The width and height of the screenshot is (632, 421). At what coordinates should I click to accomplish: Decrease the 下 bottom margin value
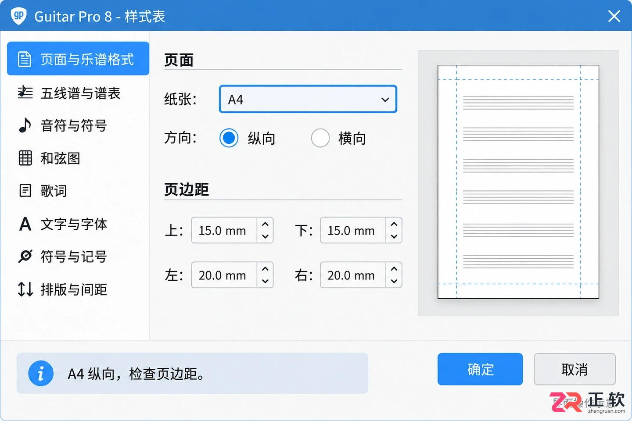click(x=394, y=236)
